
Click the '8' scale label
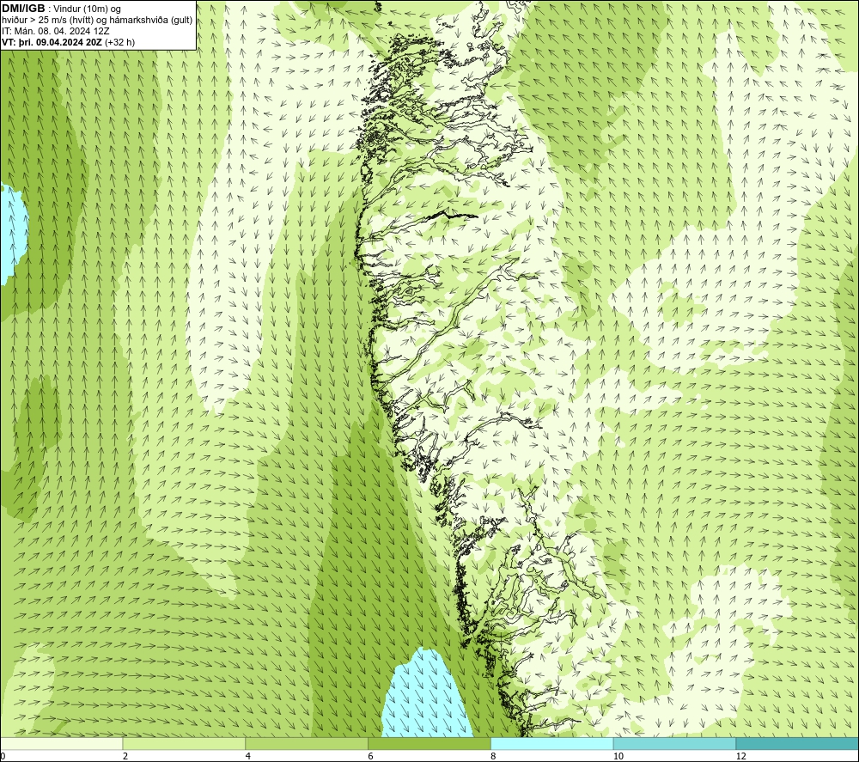click(x=493, y=756)
